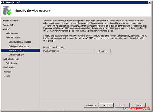Open the AD RMS section

(7, 29)
